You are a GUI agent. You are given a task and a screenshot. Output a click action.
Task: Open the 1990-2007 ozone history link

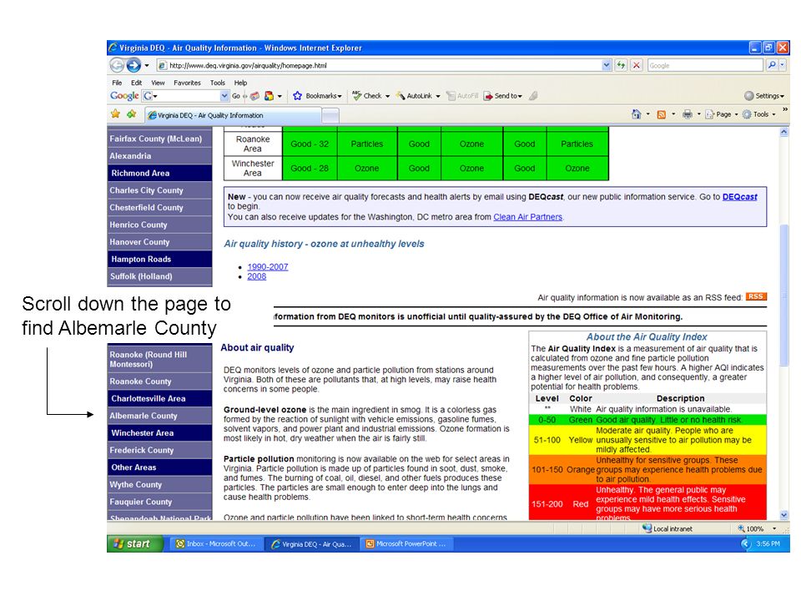click(x=268, y=267)
